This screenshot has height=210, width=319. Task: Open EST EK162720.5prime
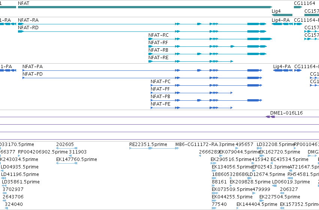pos(280,152)
